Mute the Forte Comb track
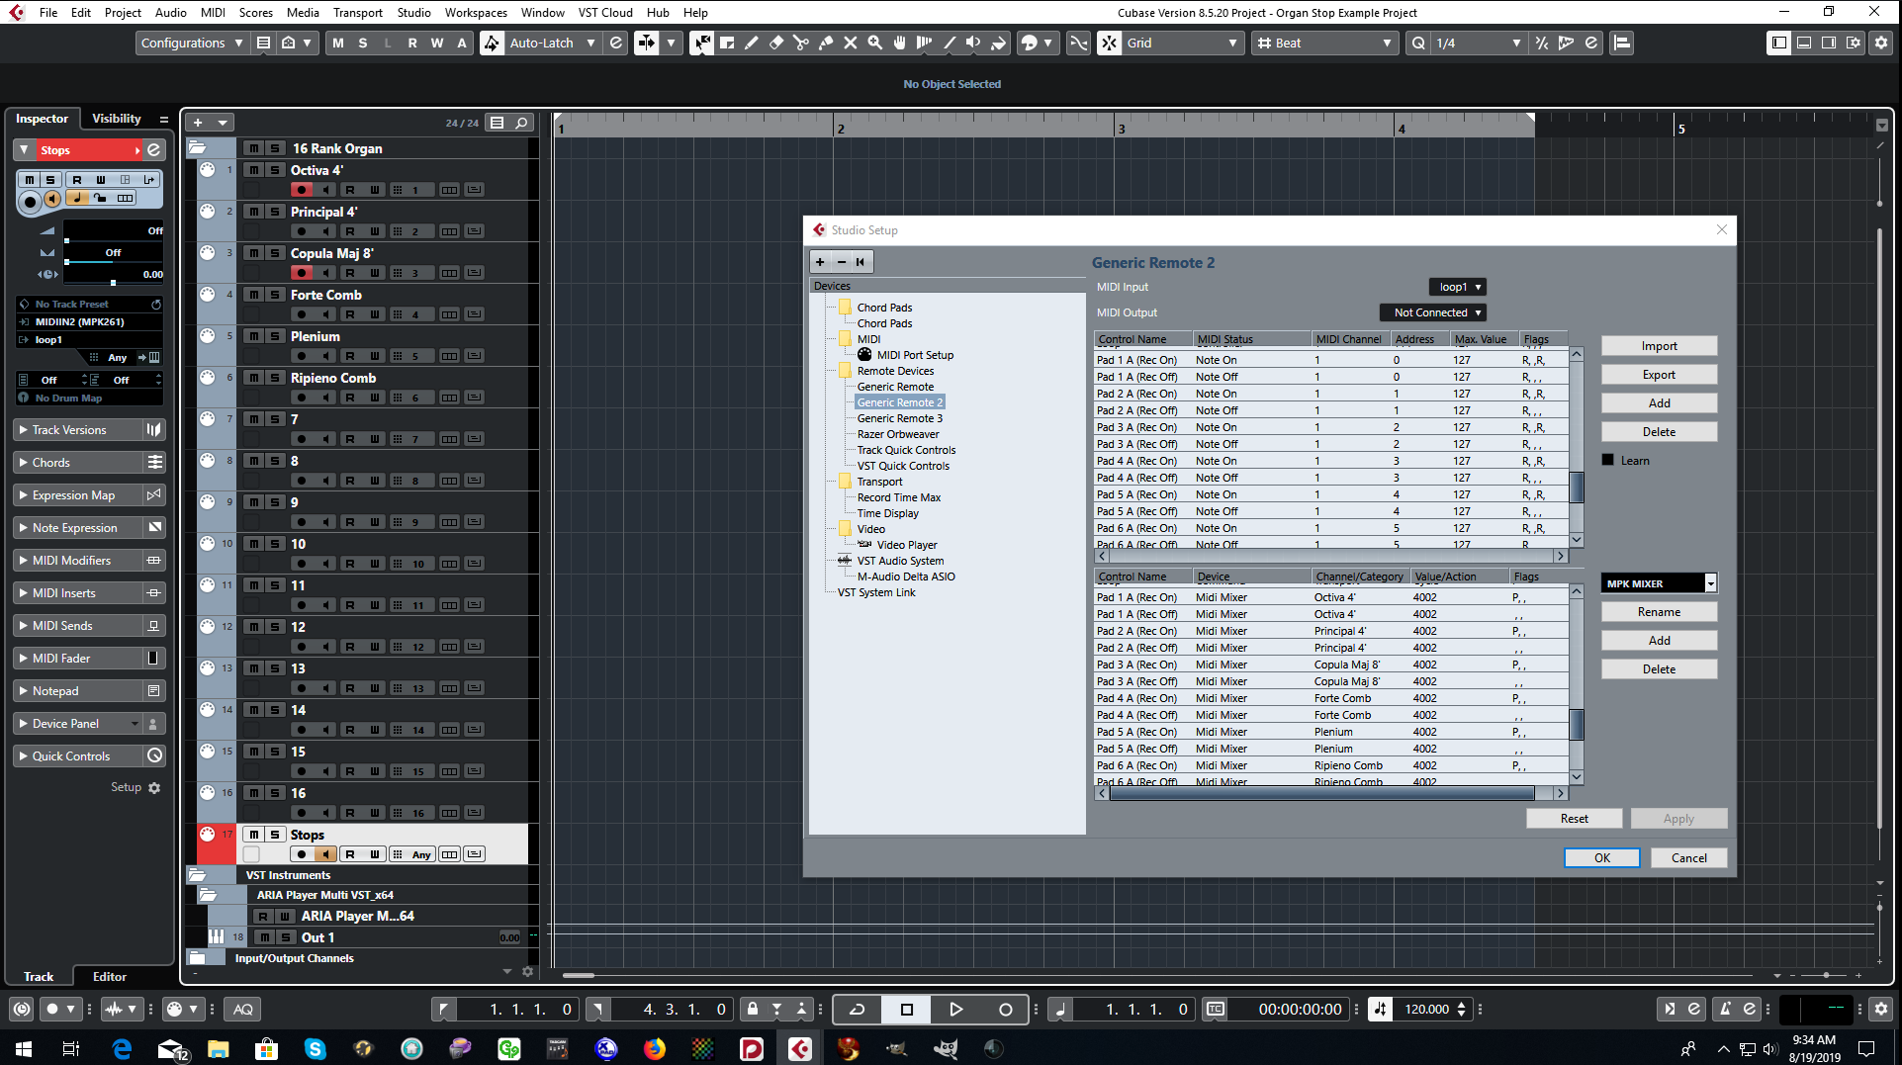This screenshot has height=1065, width=1902. pyautogui.click(x=254, y=295)
